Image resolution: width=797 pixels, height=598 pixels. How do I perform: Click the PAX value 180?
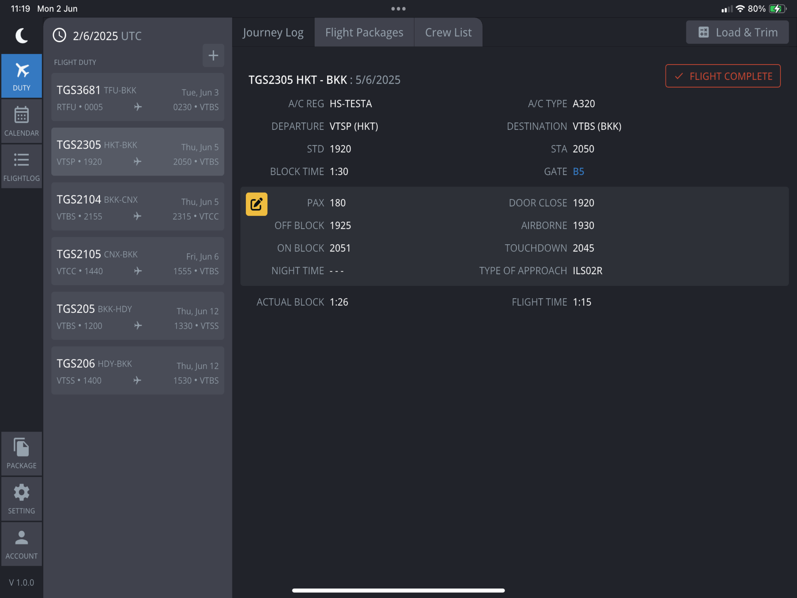pos(338,203)
